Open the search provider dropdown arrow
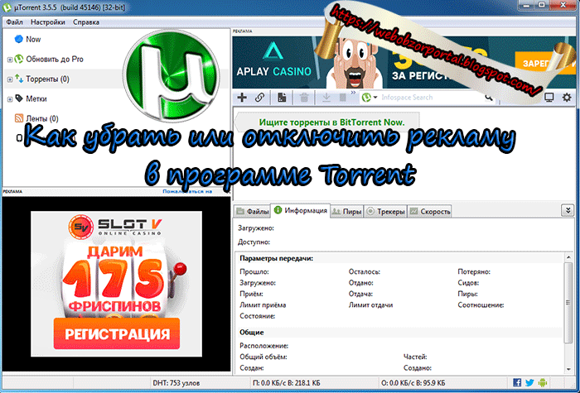This screenshot has width=580, height=393. point(375,98)
